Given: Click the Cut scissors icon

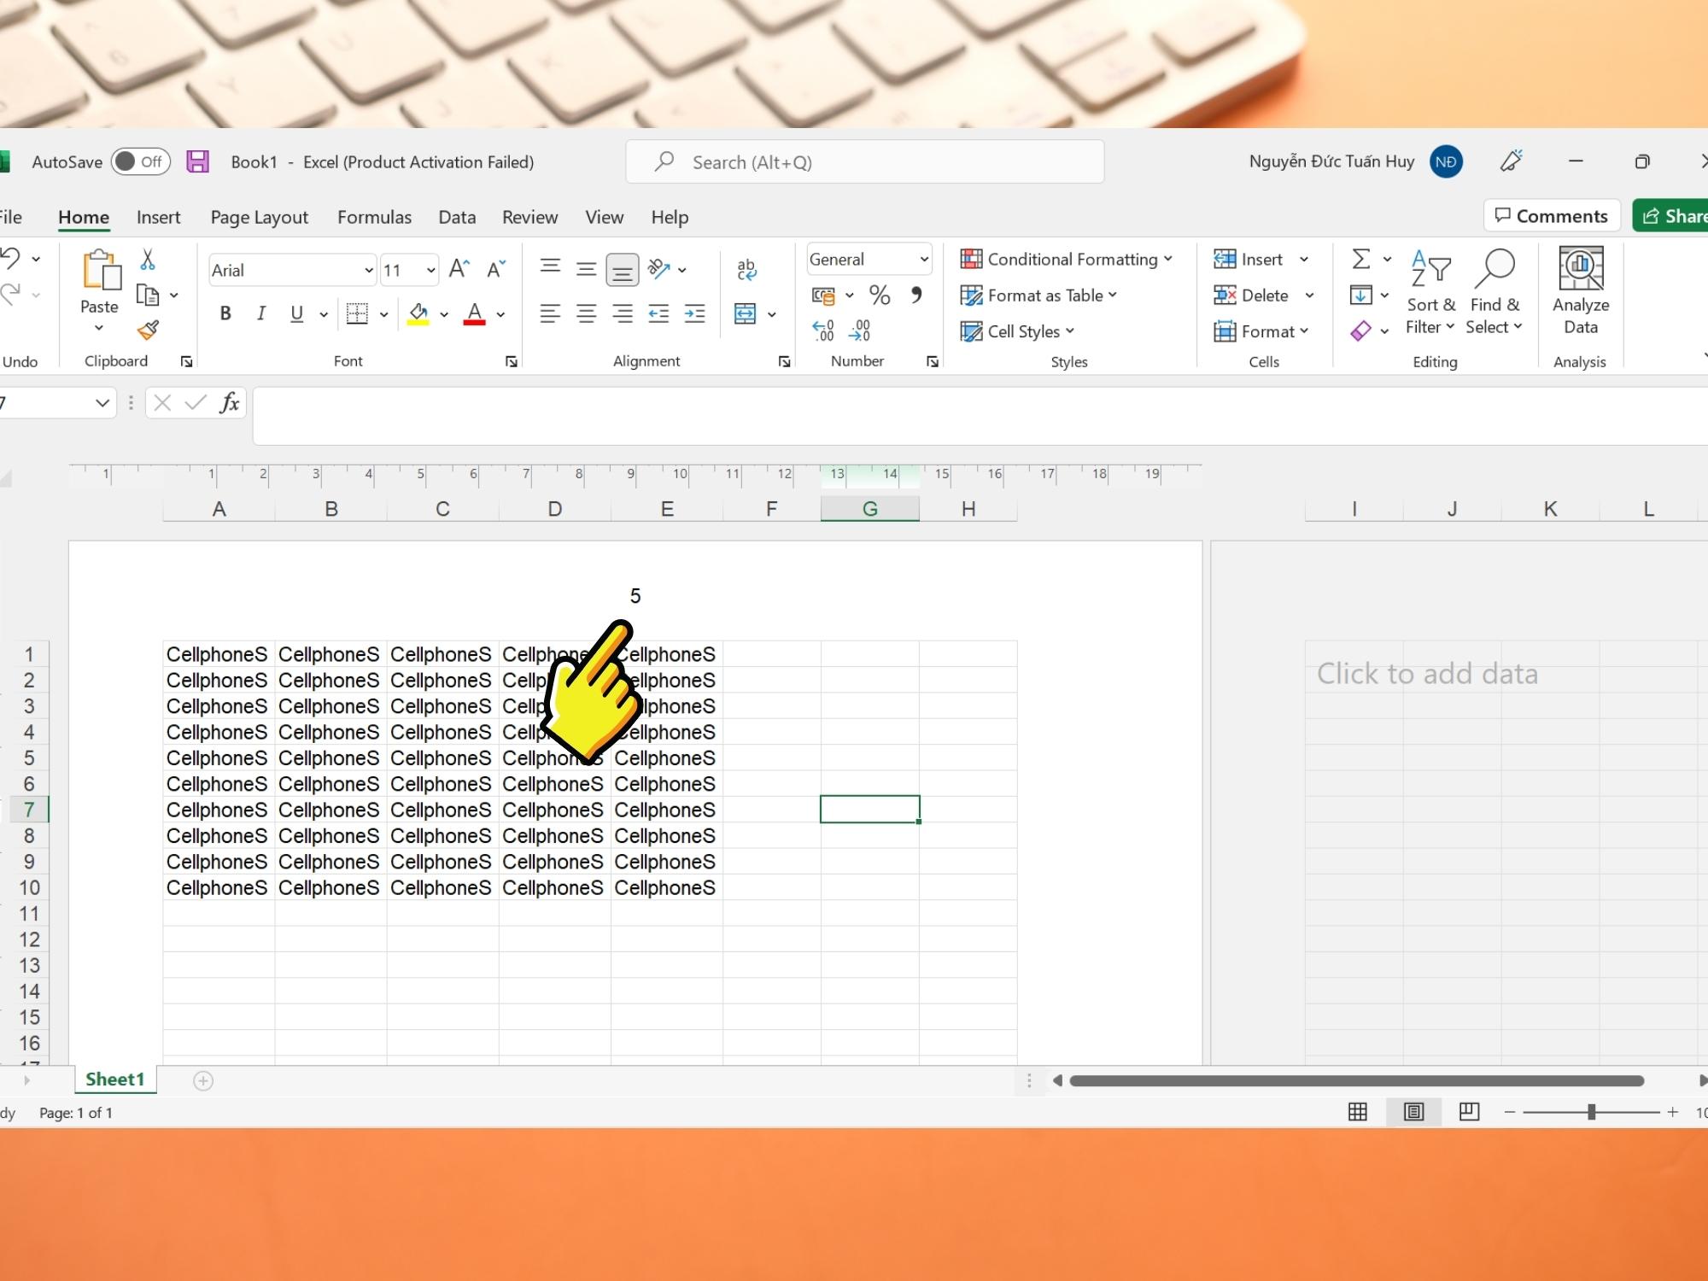Looking at the screenshot, I should [x=148, y=260].
